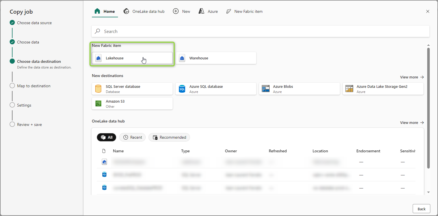Image resolution: width=438 pixels, height=216 pixels.
Task: Click the OneLake data hub tab icon
Action: tap(126, 11)
